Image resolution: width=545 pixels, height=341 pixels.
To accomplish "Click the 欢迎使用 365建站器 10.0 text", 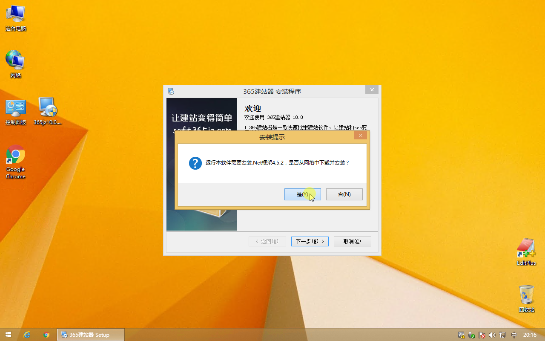I will click(x=274, y=117).
